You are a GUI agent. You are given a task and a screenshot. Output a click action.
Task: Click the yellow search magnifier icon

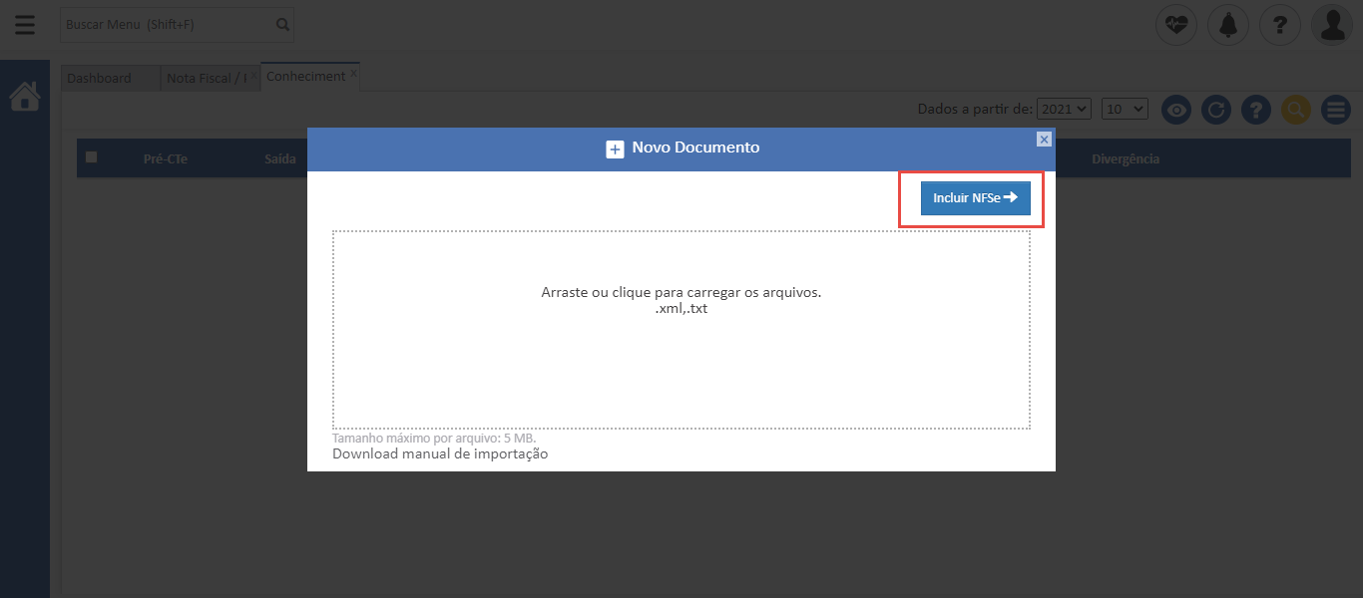(1295, 110)
